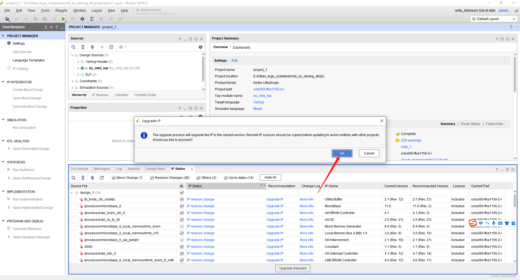Click the Project Summary vertical scrollbar
This screenshot has width=520, height=280.
coord(515,74)
